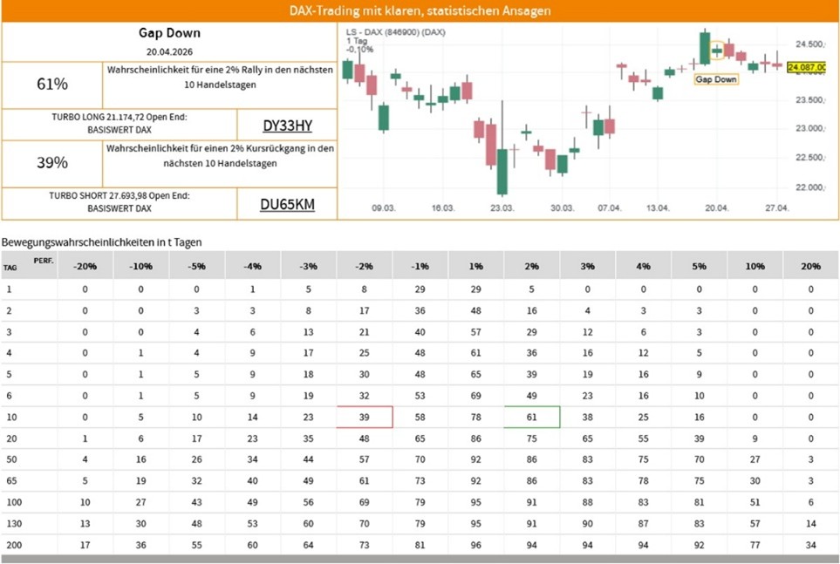Viewport: 840px width, 564px height.
Task: Click the yellow 24.087,00 price tag
Action: coord(808,66)
